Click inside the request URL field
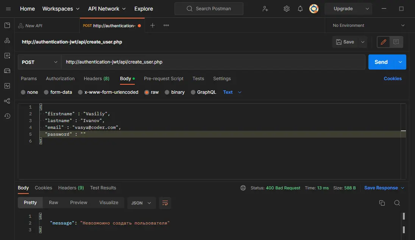 click(x=212, y=62)
